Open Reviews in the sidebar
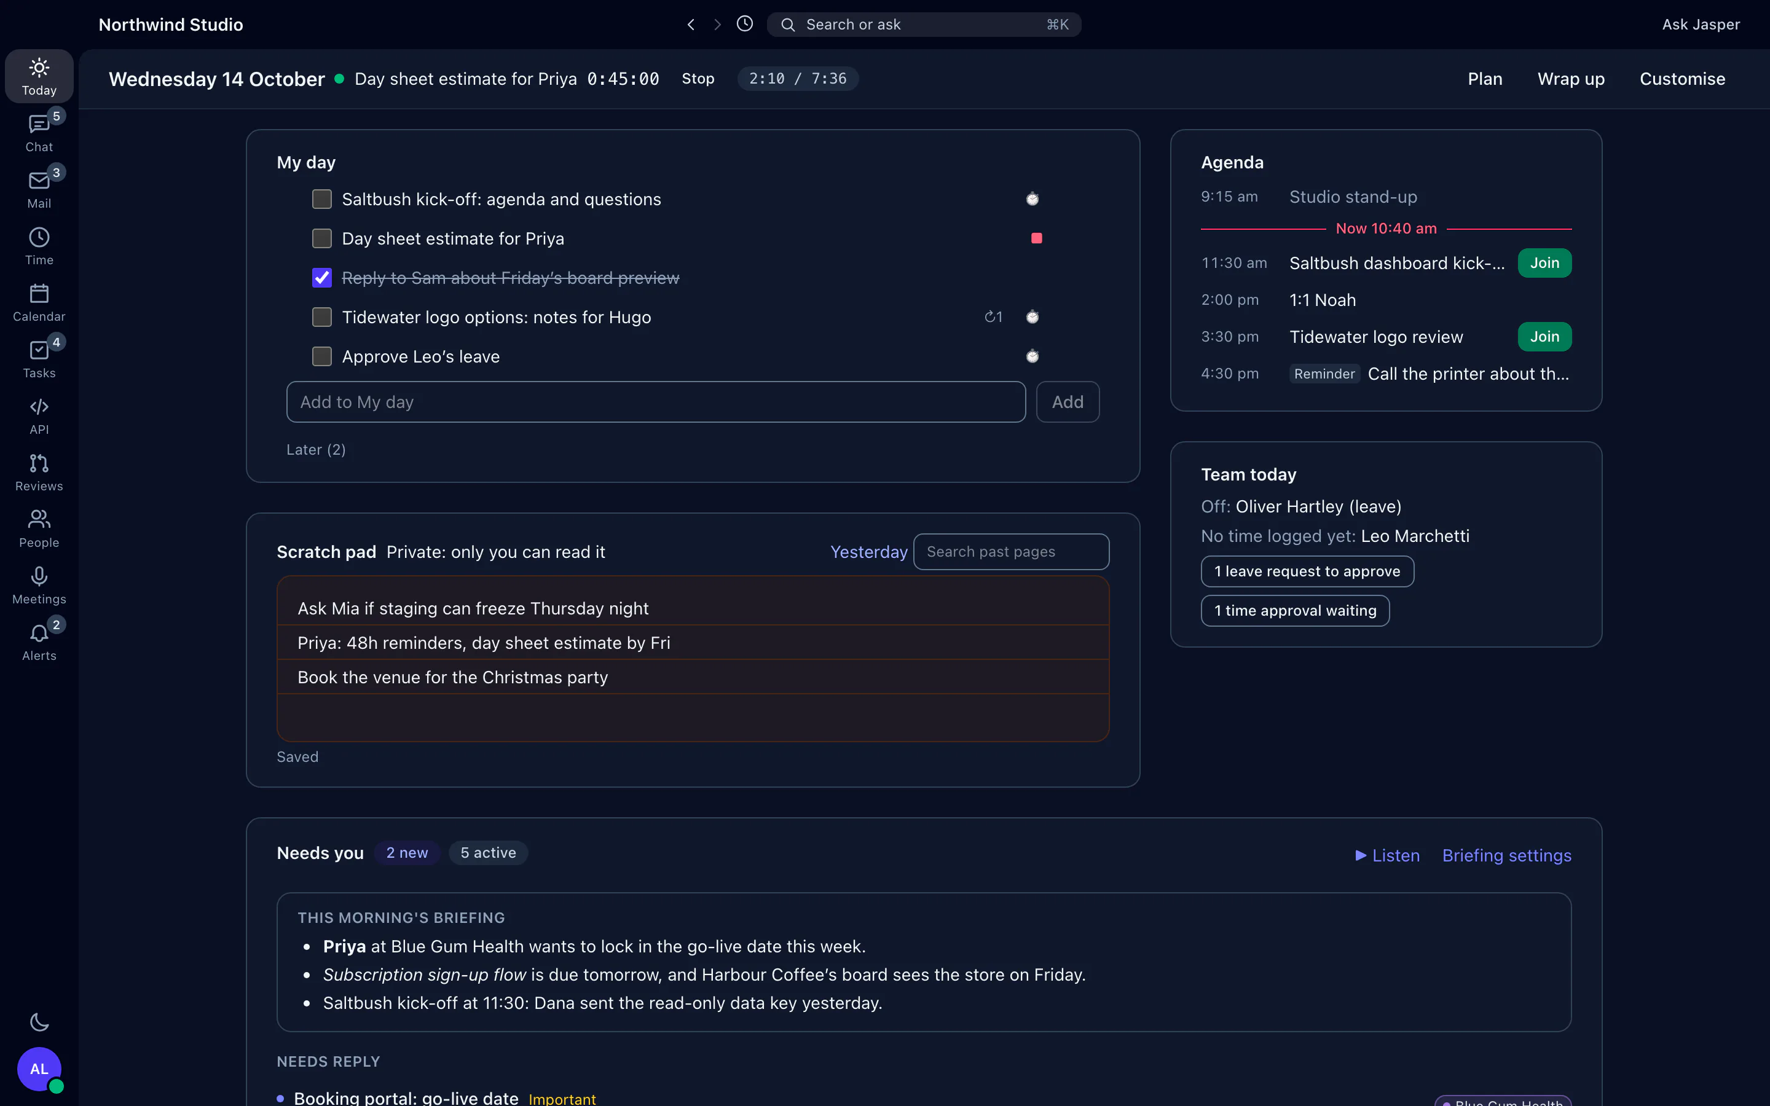Screen dimensions: 1770x1106 39,472
